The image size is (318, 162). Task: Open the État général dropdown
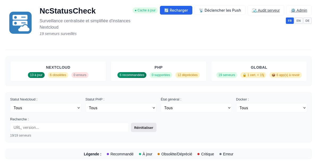pyautogui.click(x=196, y=108)
